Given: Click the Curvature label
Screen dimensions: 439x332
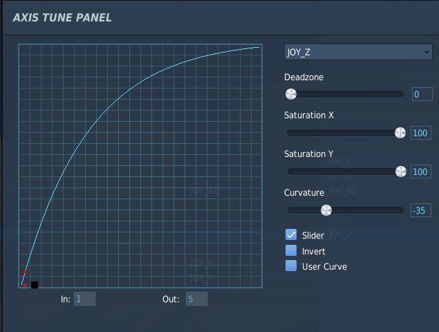Looking at the screenshot, I should [x=304, y=192].
